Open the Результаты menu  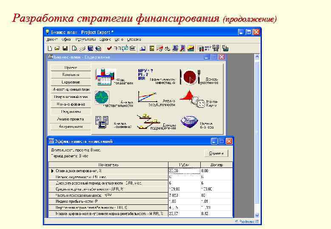[86, 39]
